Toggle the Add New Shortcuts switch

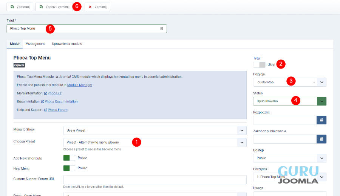69,158
